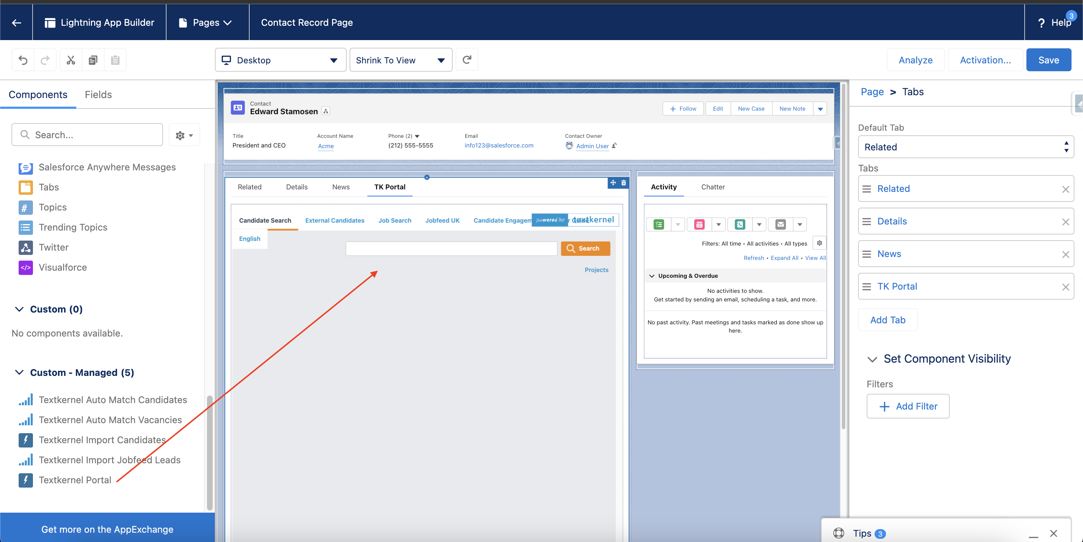
Task: Click the Redo icon
Action: coord(45,60)
